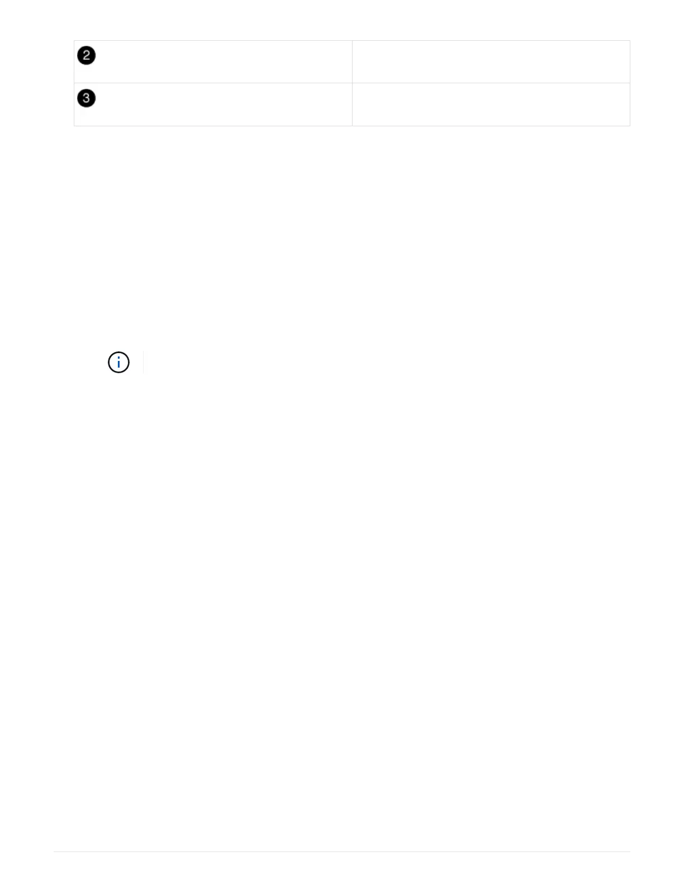The height and width of the screenshot is (885, 684).
Task: Click the horizontal footer rule at page bottom
Action: (x=342, y=851)
